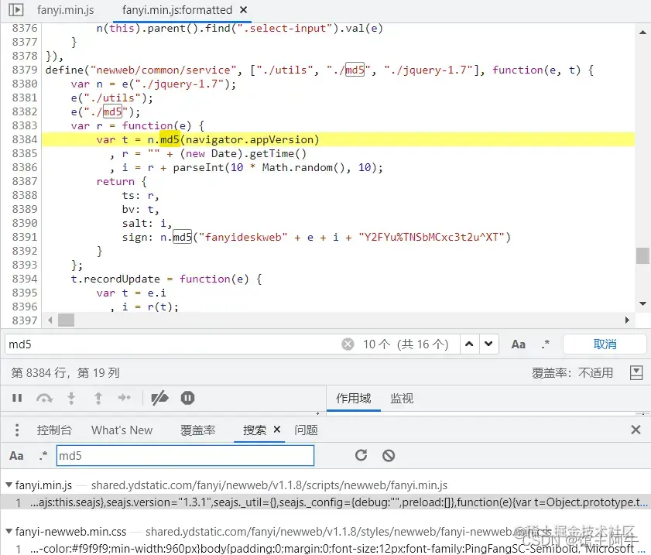Image resolution: width=651 pixels, height=555 pixels.
Task: Toggle pause on exceptions
Action: pyautogui.click(x=187, y=398)
